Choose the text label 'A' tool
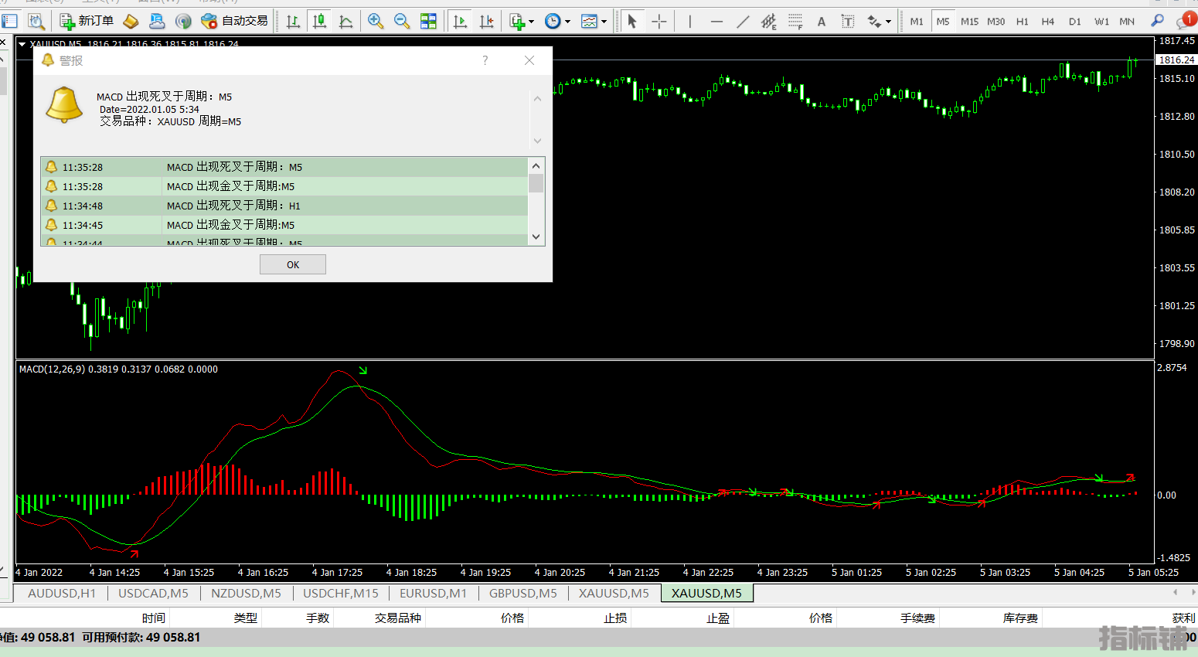This screenshot has height=657, width=1198. click(822, 22)
